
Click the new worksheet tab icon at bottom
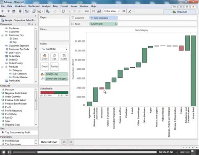64,142
